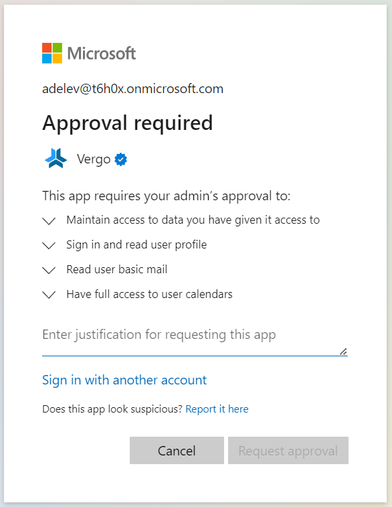
Task: Open 'Sign in with another account' link
Action: [124, 380]
